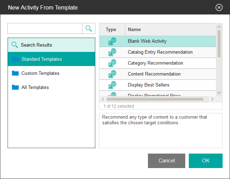Click the scroll-down arrow of the template list

219,93
